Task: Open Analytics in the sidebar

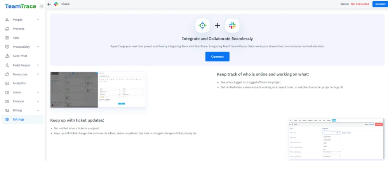Action: click(x=22, y=83)
